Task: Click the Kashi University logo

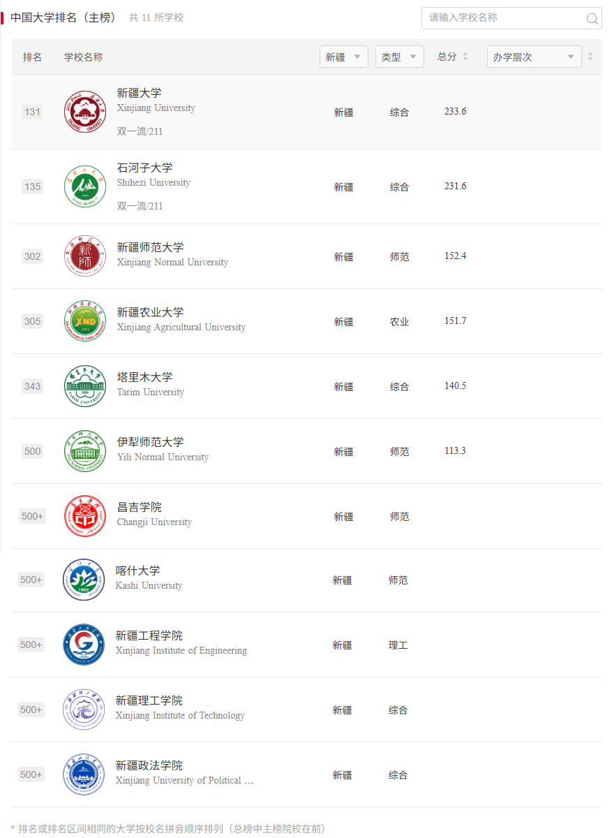Action: [83, 580]
